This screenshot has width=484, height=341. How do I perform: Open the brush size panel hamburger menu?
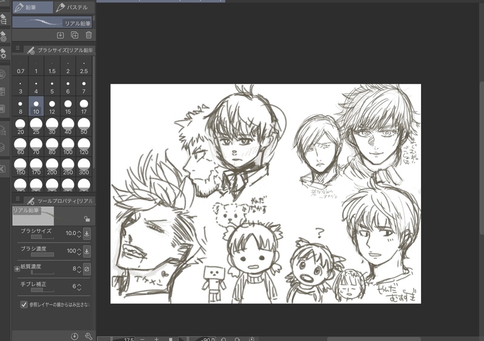18,48
